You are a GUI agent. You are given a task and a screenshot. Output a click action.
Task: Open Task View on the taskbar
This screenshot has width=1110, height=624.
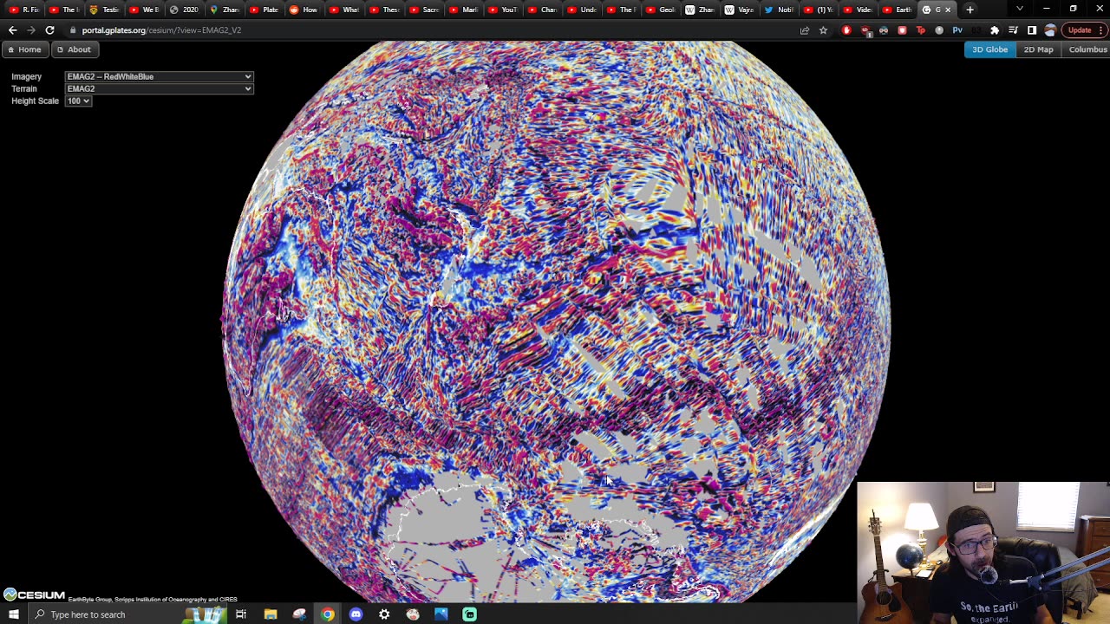pyautogui.click(x=241, y=614)
